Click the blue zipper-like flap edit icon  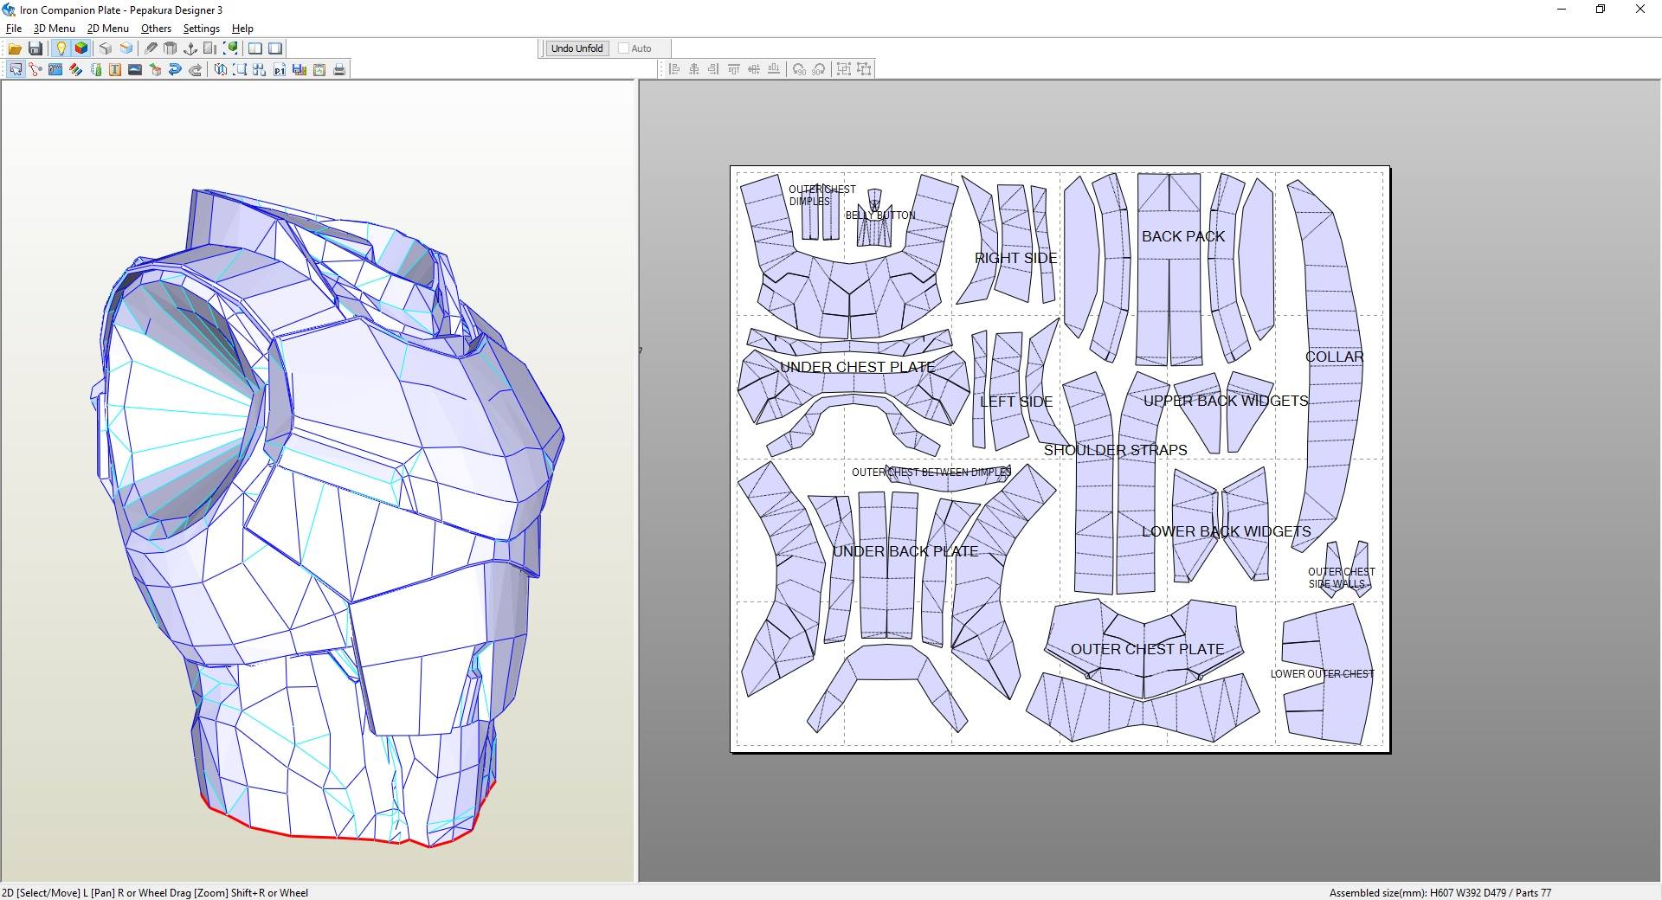[55, 69]
